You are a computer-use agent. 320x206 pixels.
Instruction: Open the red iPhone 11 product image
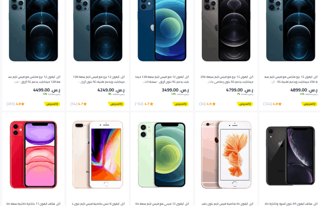point(33,154)
